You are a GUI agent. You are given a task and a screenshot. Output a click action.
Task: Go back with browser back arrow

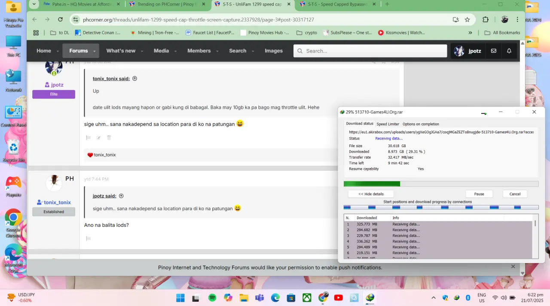pos(35,19)
